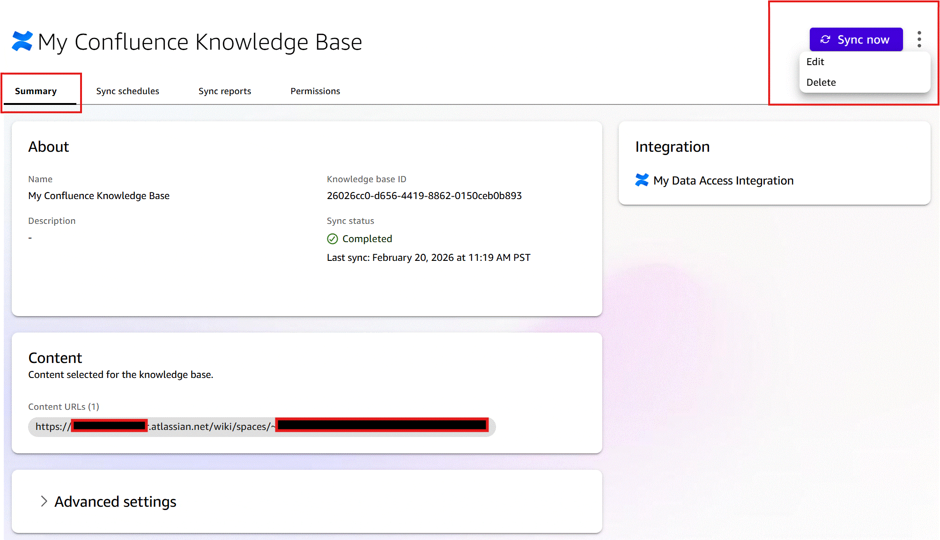940x540 pixels.
Task: Click the Confluence icon in Integration card
Action: tap(642, 180)
